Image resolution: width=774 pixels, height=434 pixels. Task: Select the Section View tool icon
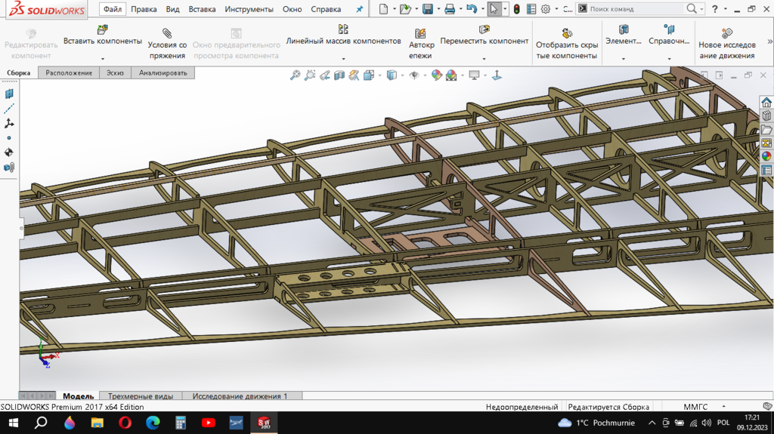tap(339, 75)
